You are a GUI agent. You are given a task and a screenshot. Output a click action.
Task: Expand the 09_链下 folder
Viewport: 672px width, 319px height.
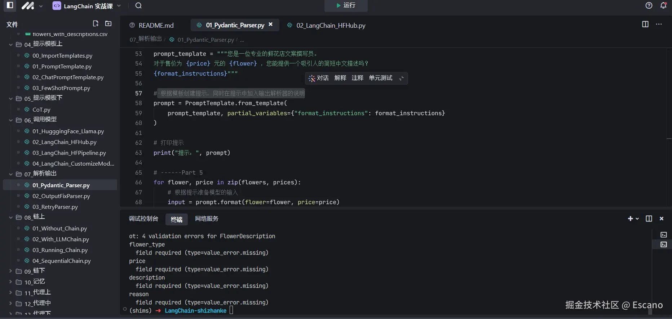click(x=10, y=271)
